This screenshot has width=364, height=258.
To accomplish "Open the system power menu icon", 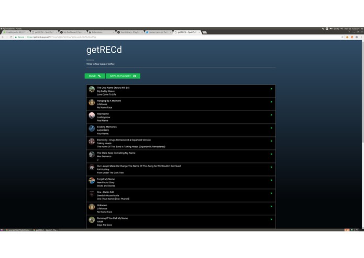I will [x=362, y=29].
